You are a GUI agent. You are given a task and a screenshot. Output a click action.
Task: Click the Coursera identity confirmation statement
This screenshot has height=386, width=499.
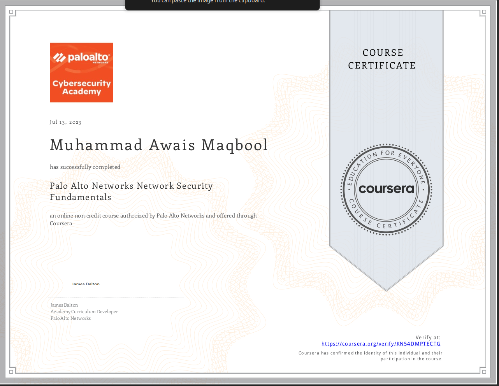370,356
